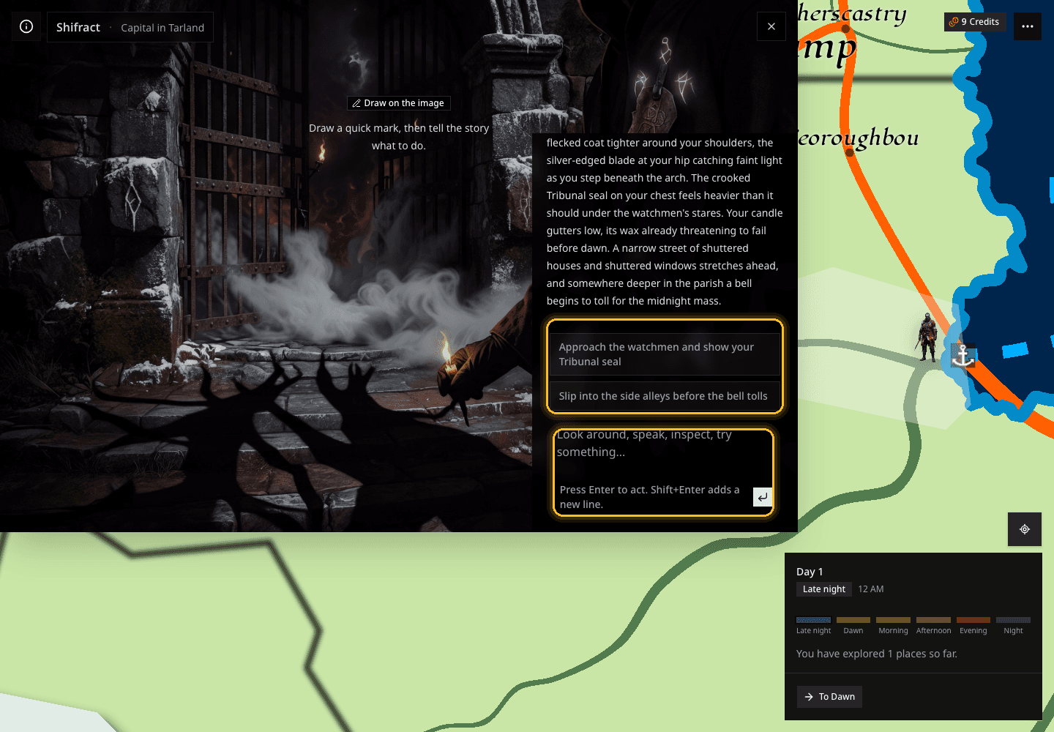Click the Day 1 heading
Image resolution: width=1054 pixels, height=732 pixels.
click(810, 572)
